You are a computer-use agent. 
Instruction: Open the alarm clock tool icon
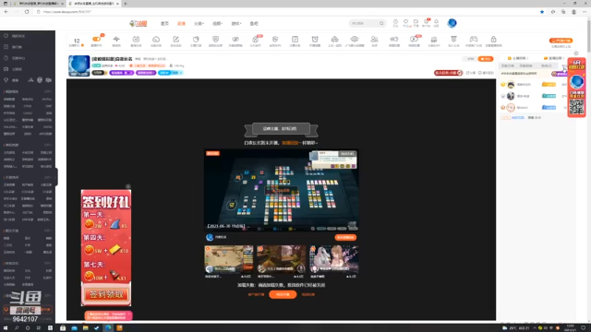(315, 39)
